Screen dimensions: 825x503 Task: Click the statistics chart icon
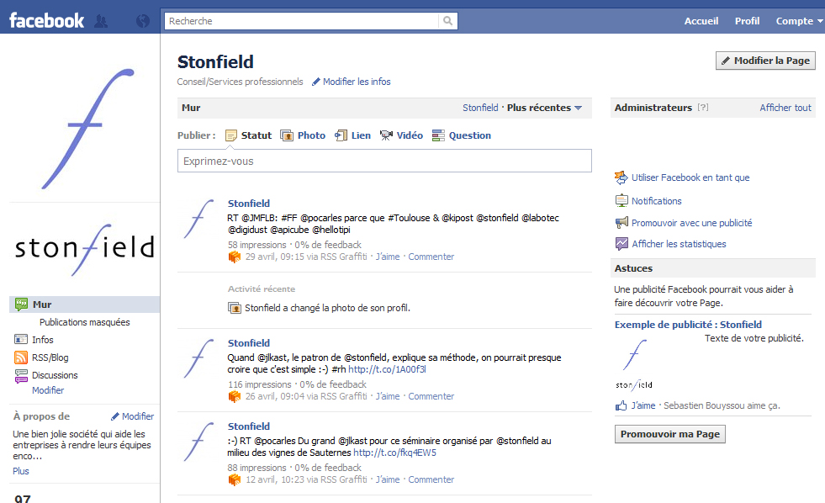click(621, 244)
